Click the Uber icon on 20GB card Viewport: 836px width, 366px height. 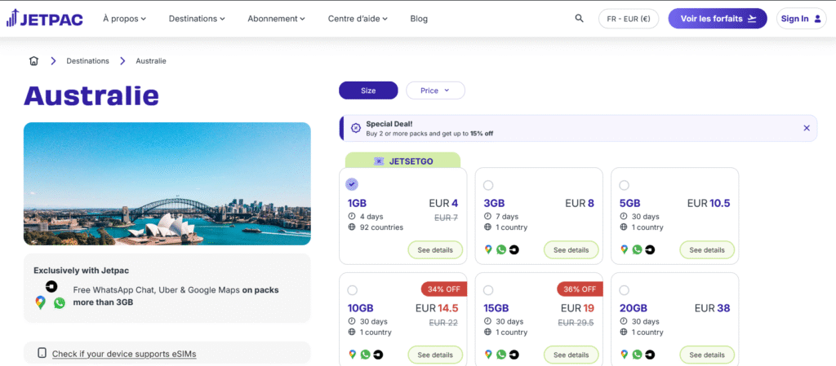650,355
